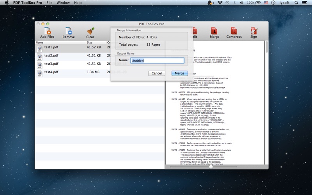Sort by the Size column header

96,43
